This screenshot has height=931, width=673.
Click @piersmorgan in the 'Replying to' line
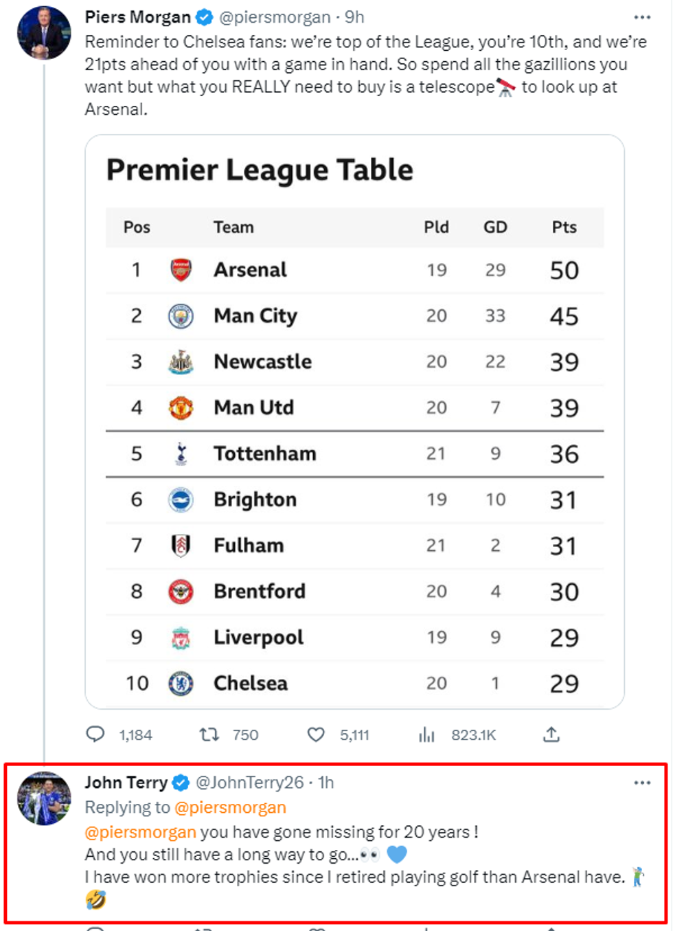click(x=230, y=807)
